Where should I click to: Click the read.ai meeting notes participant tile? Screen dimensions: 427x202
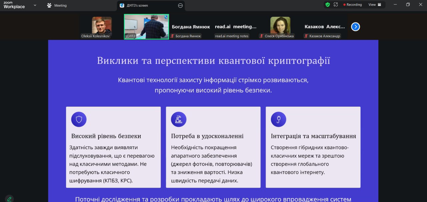(236, 27)
